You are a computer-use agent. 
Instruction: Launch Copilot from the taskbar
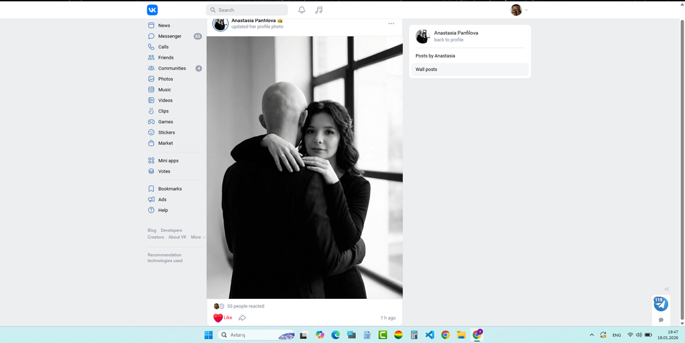(x=320, y=335)
